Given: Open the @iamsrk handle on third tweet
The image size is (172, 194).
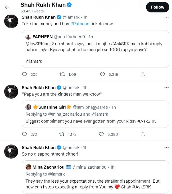Looking at the screenshot, I should 71,147.
